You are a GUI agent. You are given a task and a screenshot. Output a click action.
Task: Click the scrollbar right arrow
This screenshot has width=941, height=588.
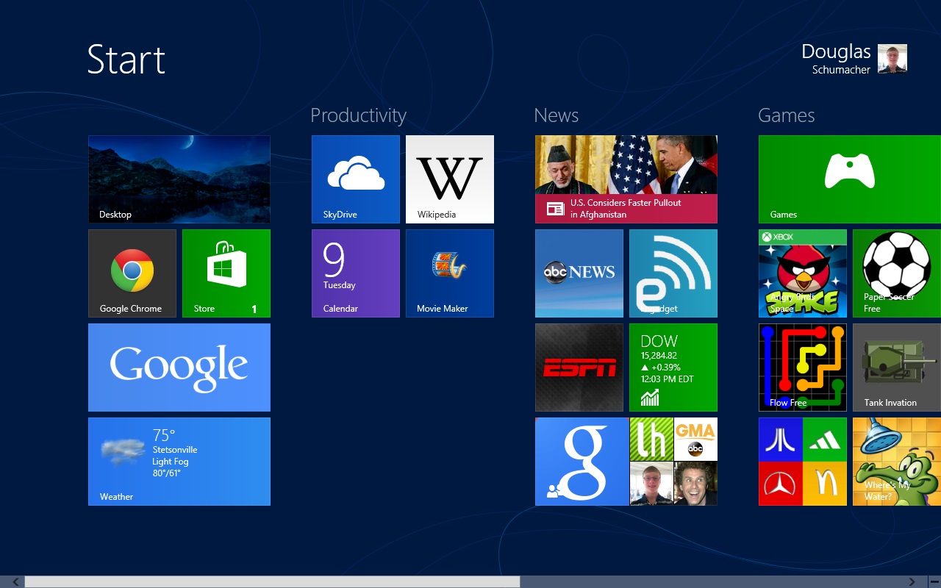click(x=912, y=582)
